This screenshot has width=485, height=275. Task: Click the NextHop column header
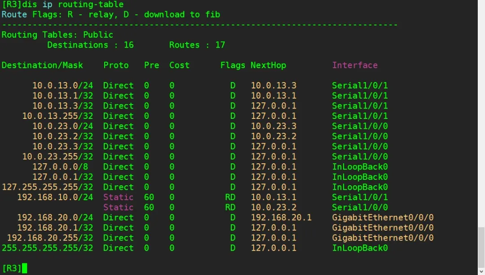pos(268,65)
